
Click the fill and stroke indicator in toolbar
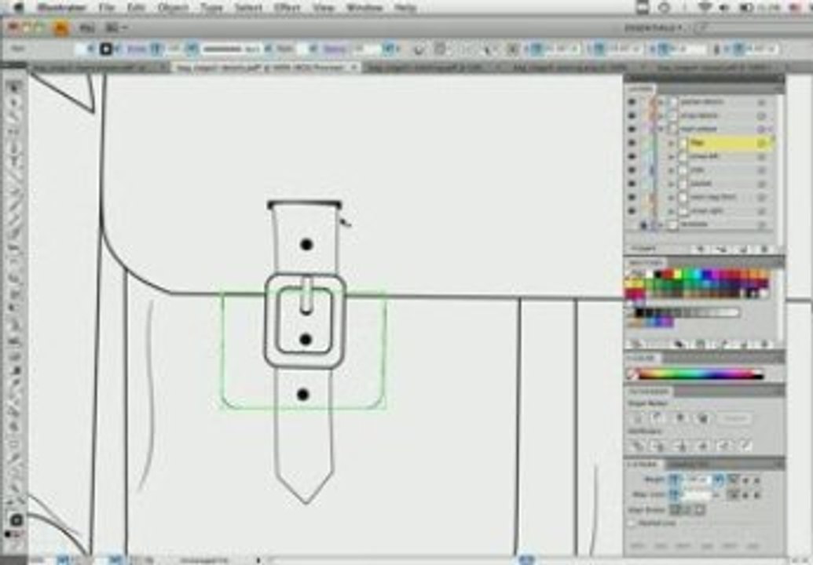(16, 520)
